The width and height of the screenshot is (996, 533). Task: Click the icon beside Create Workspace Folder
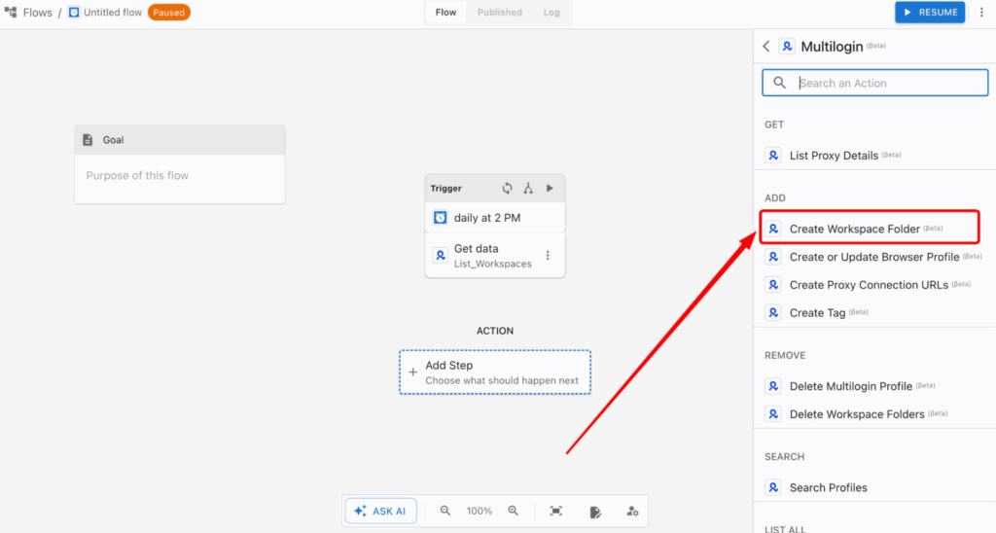[x=773, y=229]
